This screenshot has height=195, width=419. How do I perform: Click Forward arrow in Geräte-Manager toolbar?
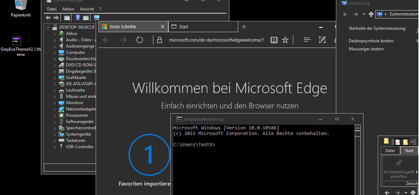click(56, 17)
